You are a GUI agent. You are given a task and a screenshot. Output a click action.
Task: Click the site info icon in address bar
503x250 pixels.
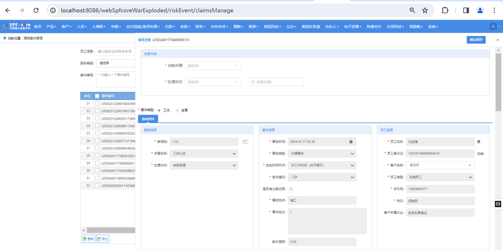tap(53, 10)
